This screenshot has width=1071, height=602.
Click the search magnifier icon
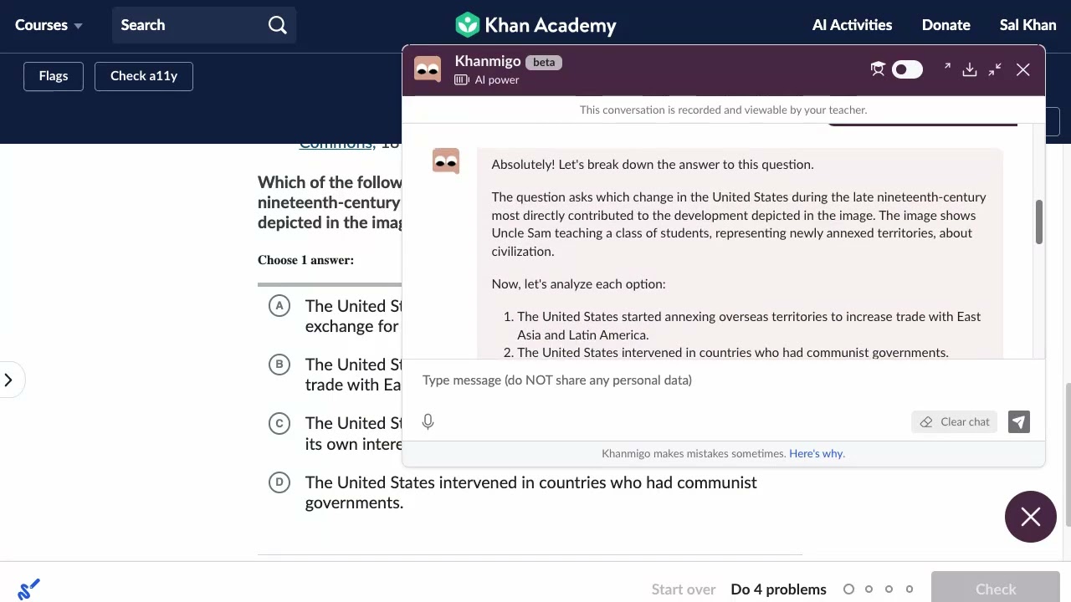coord(278,25)
